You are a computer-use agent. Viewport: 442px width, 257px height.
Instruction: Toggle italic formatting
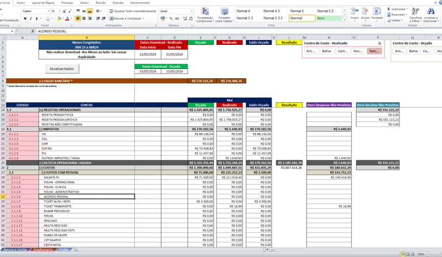[x=31, y=18]
